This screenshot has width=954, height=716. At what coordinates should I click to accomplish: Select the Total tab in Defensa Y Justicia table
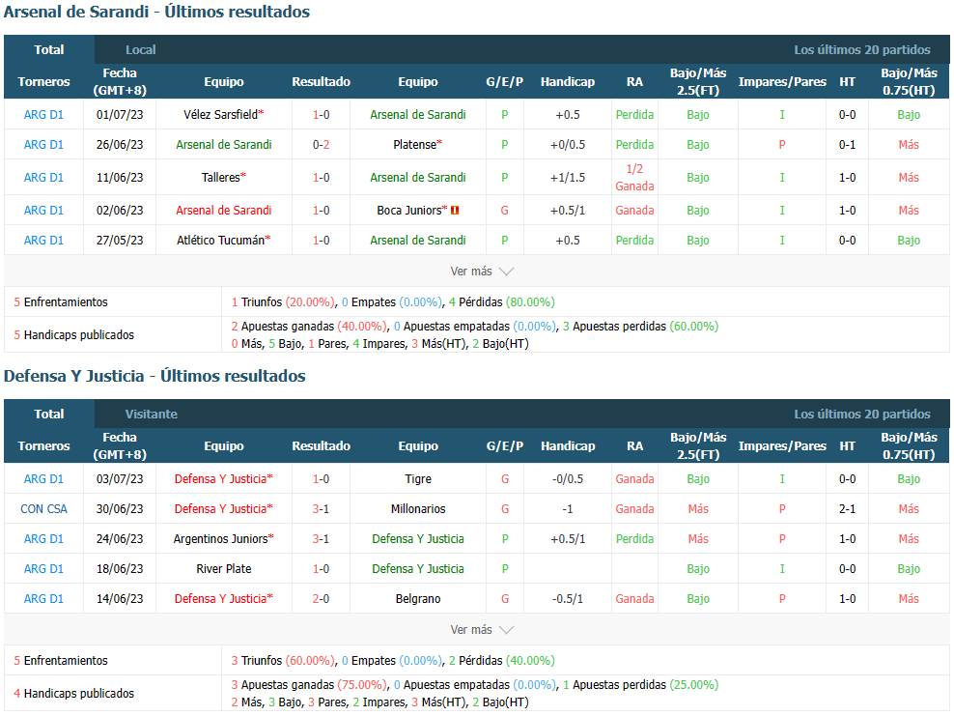(49, 414)
